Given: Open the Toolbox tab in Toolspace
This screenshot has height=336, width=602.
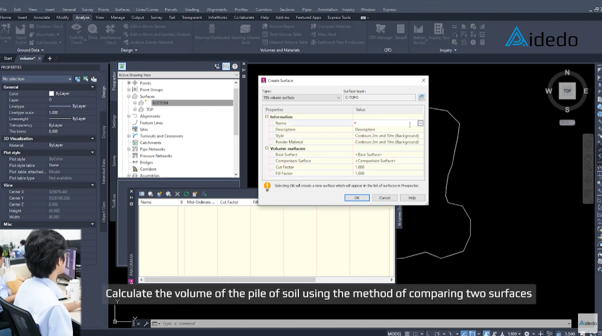Looking at the screenshot, I should 114,201.
